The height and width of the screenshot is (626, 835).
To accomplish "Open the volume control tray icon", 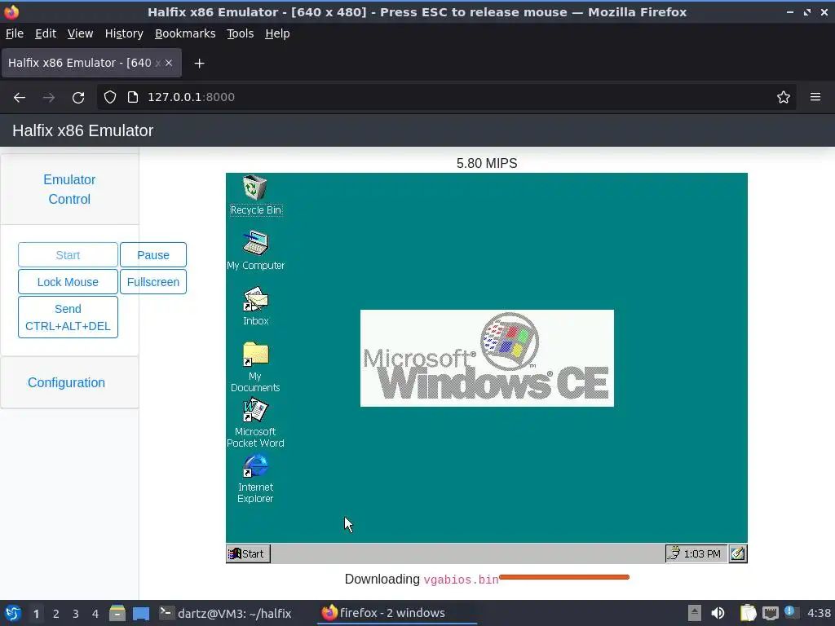I will pos(718,613).
